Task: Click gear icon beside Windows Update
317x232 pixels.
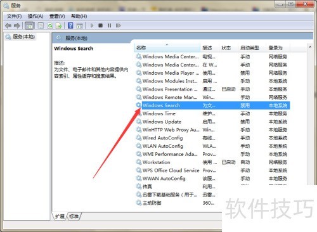Action: (139, 122)
